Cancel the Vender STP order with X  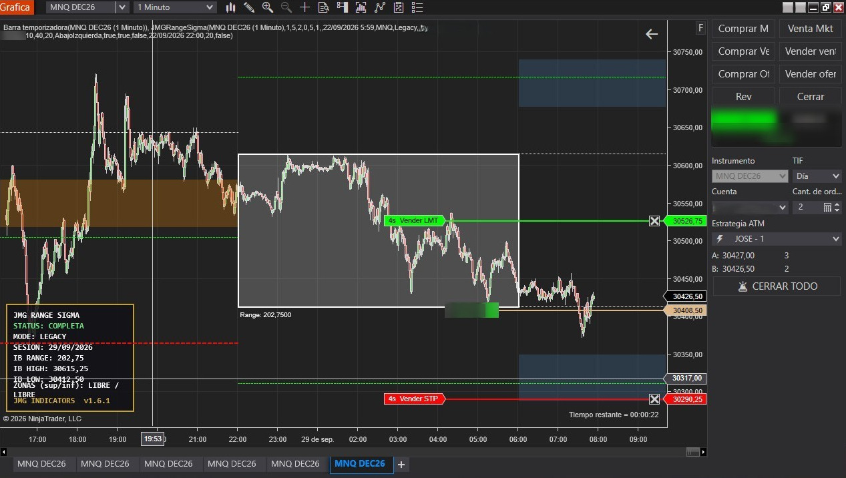[x=654, y=399]
